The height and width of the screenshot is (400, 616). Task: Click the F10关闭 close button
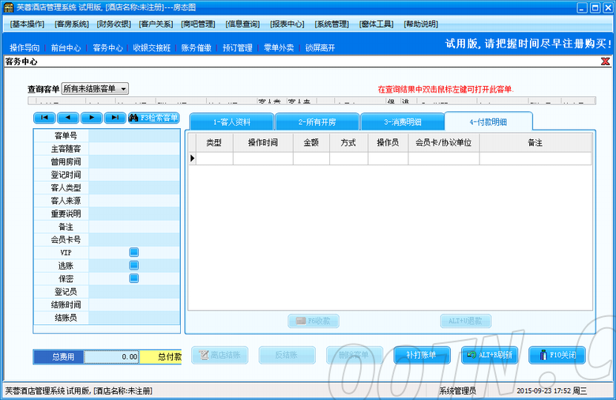[x=557, y=355]
